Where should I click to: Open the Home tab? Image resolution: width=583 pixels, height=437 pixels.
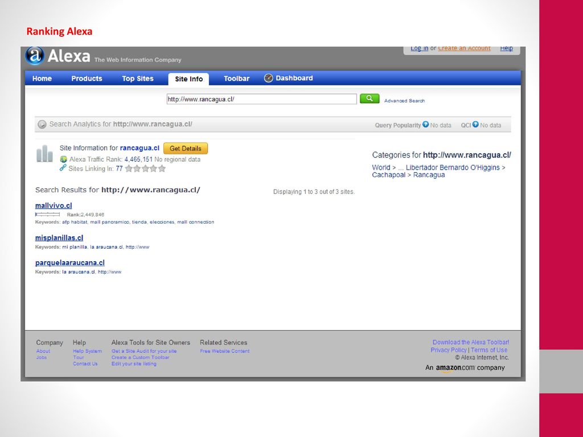(x=42, y=79)
